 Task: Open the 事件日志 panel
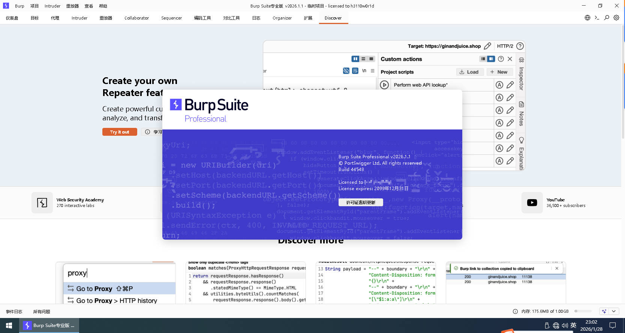click(x=14, y=312)
